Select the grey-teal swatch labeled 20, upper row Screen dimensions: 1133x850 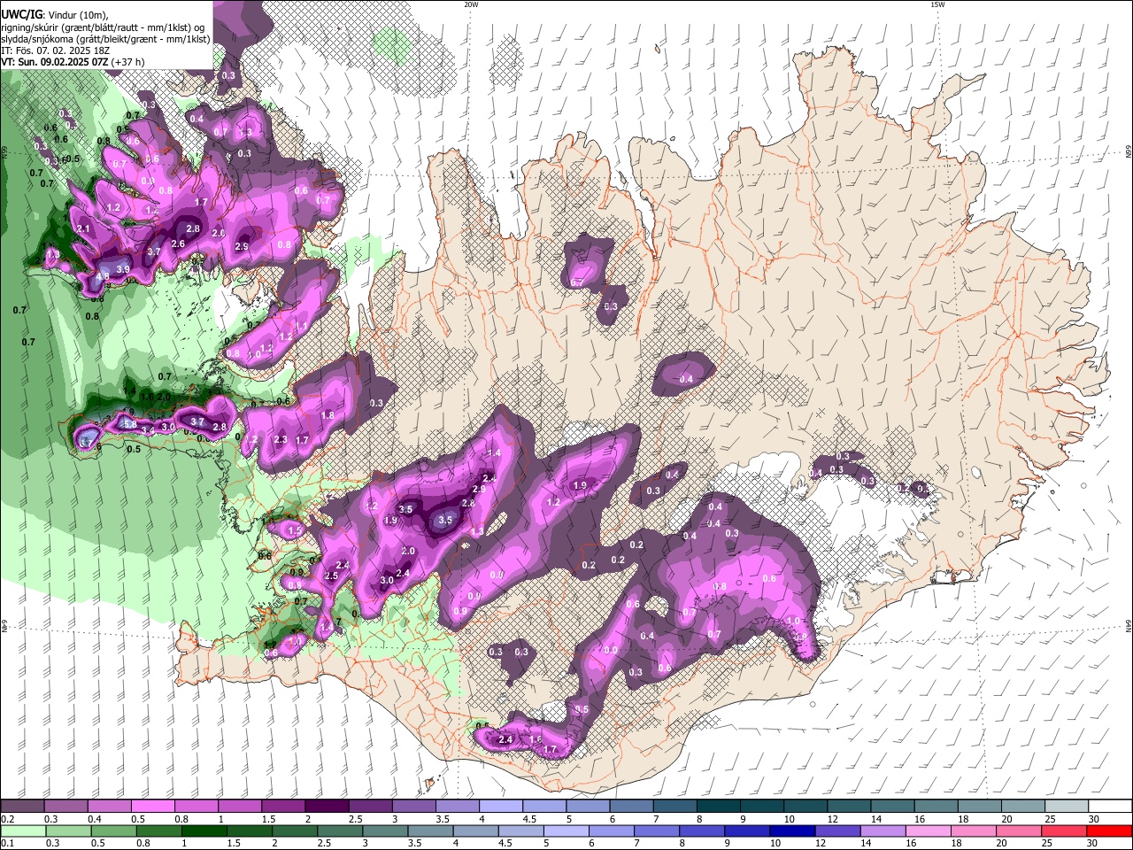[1024, 807]
